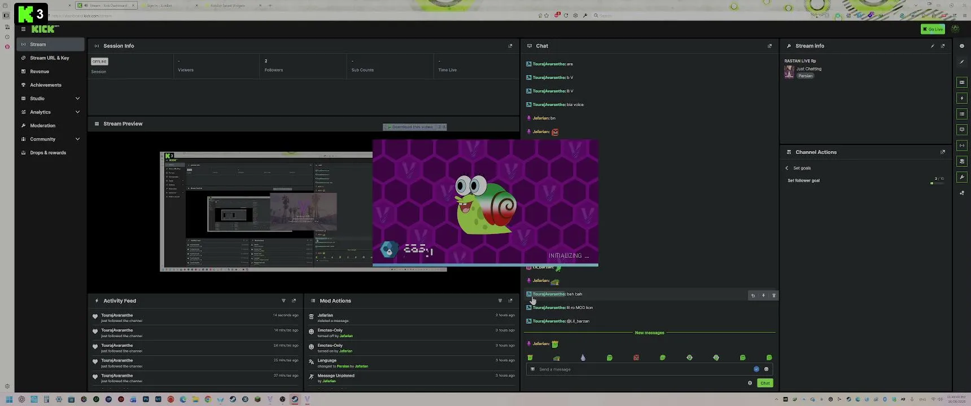
Task: Open the Kick sidebar hamburger menu
Action: click(23, 29)
